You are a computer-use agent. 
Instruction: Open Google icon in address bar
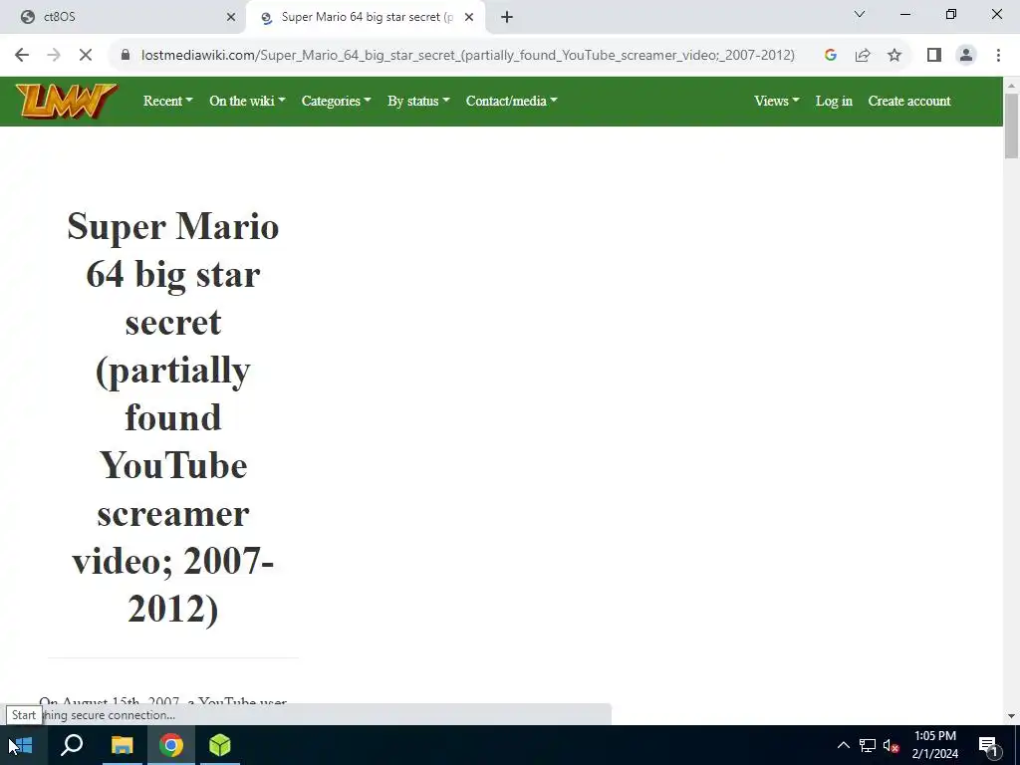click(830, 56)
